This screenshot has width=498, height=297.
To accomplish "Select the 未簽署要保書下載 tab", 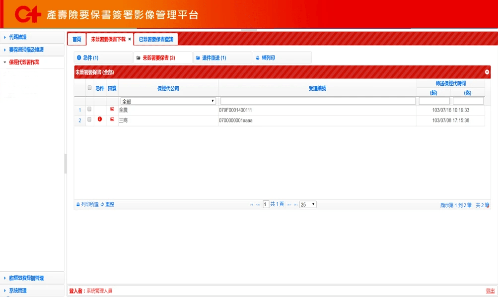I will tap(108, 39).
